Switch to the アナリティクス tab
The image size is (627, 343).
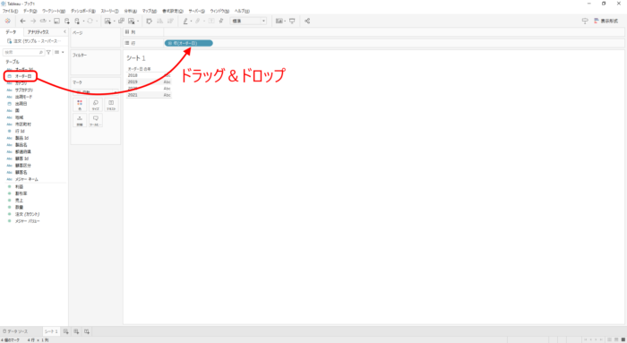pos(38,32)
